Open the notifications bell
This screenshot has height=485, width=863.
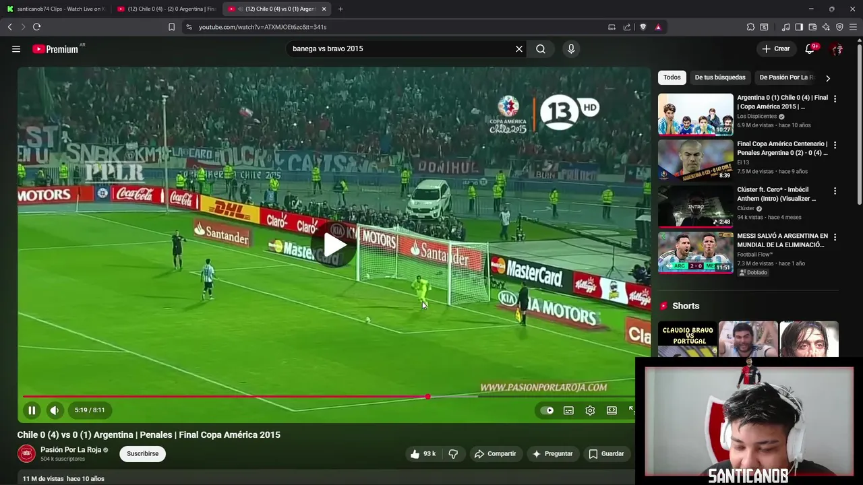click(810, 48)
